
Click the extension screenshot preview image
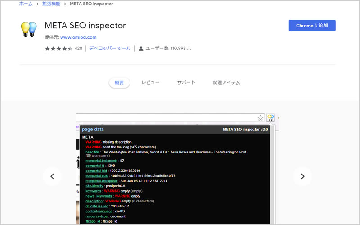coord(177,169)
